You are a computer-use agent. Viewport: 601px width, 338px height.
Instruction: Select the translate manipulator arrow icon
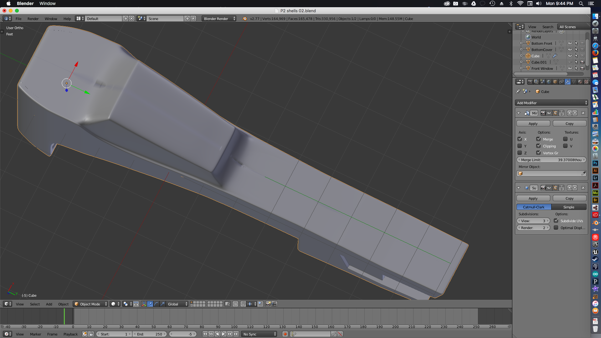click(150, 304)
